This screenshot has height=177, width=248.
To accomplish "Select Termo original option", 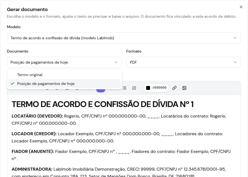I will pyautogui.click(x=64, y=75).
